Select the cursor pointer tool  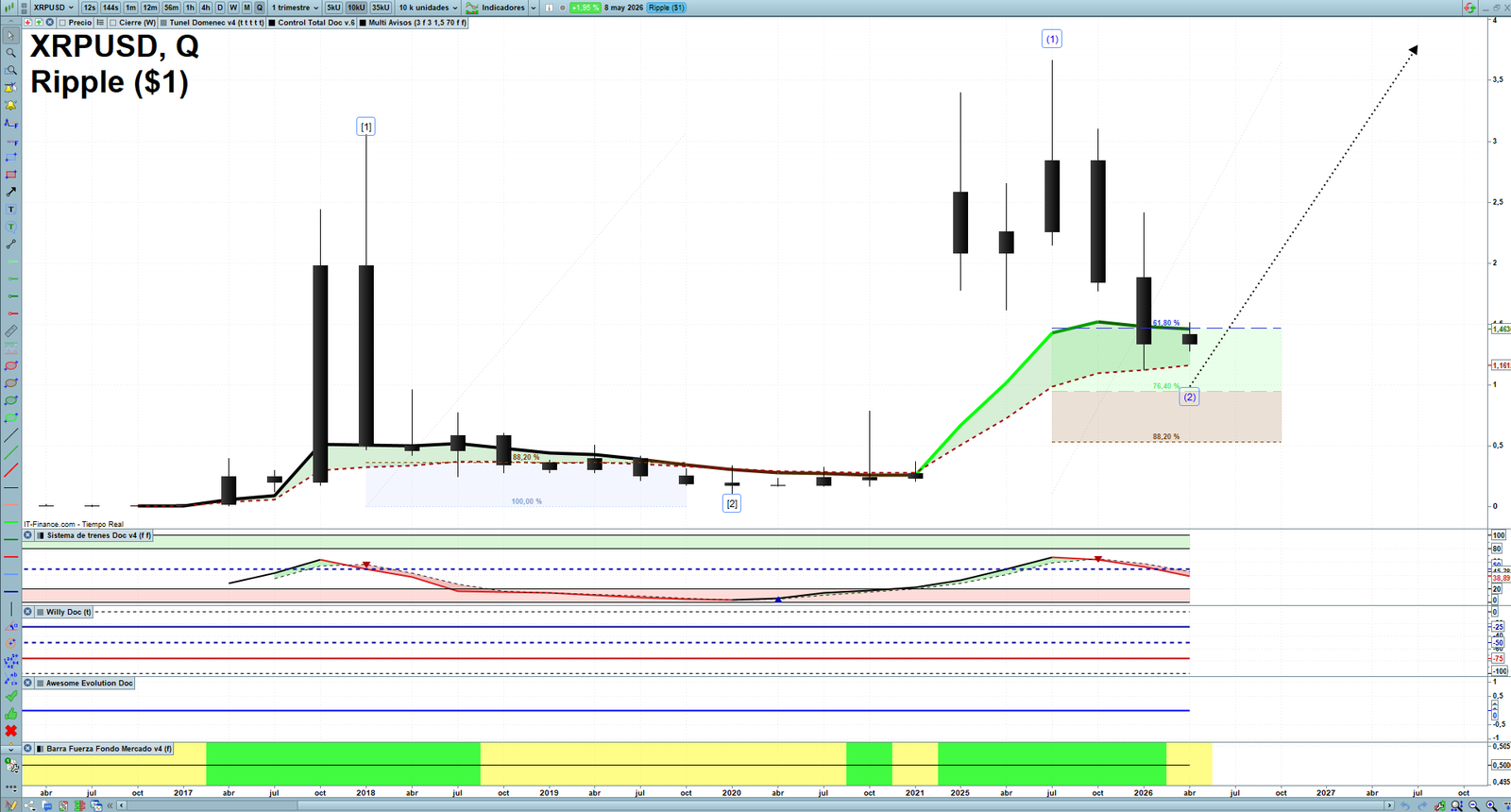click(11, 36)
